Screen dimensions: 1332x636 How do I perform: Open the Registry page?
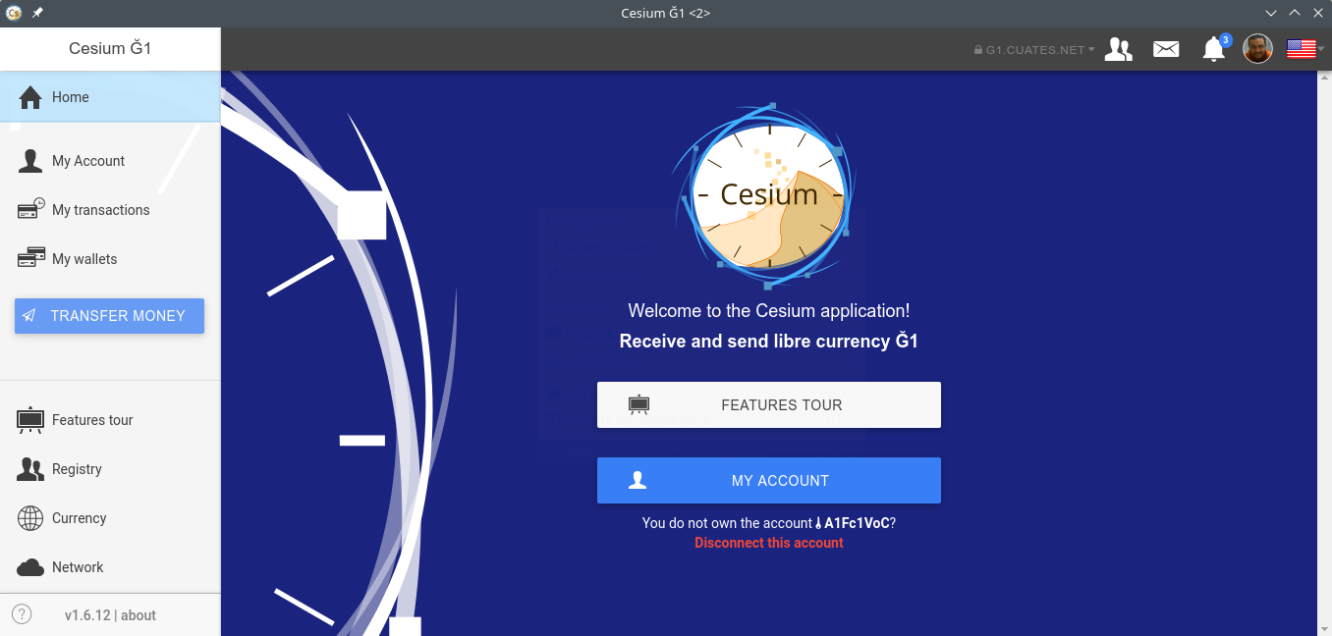pos(110,469)
